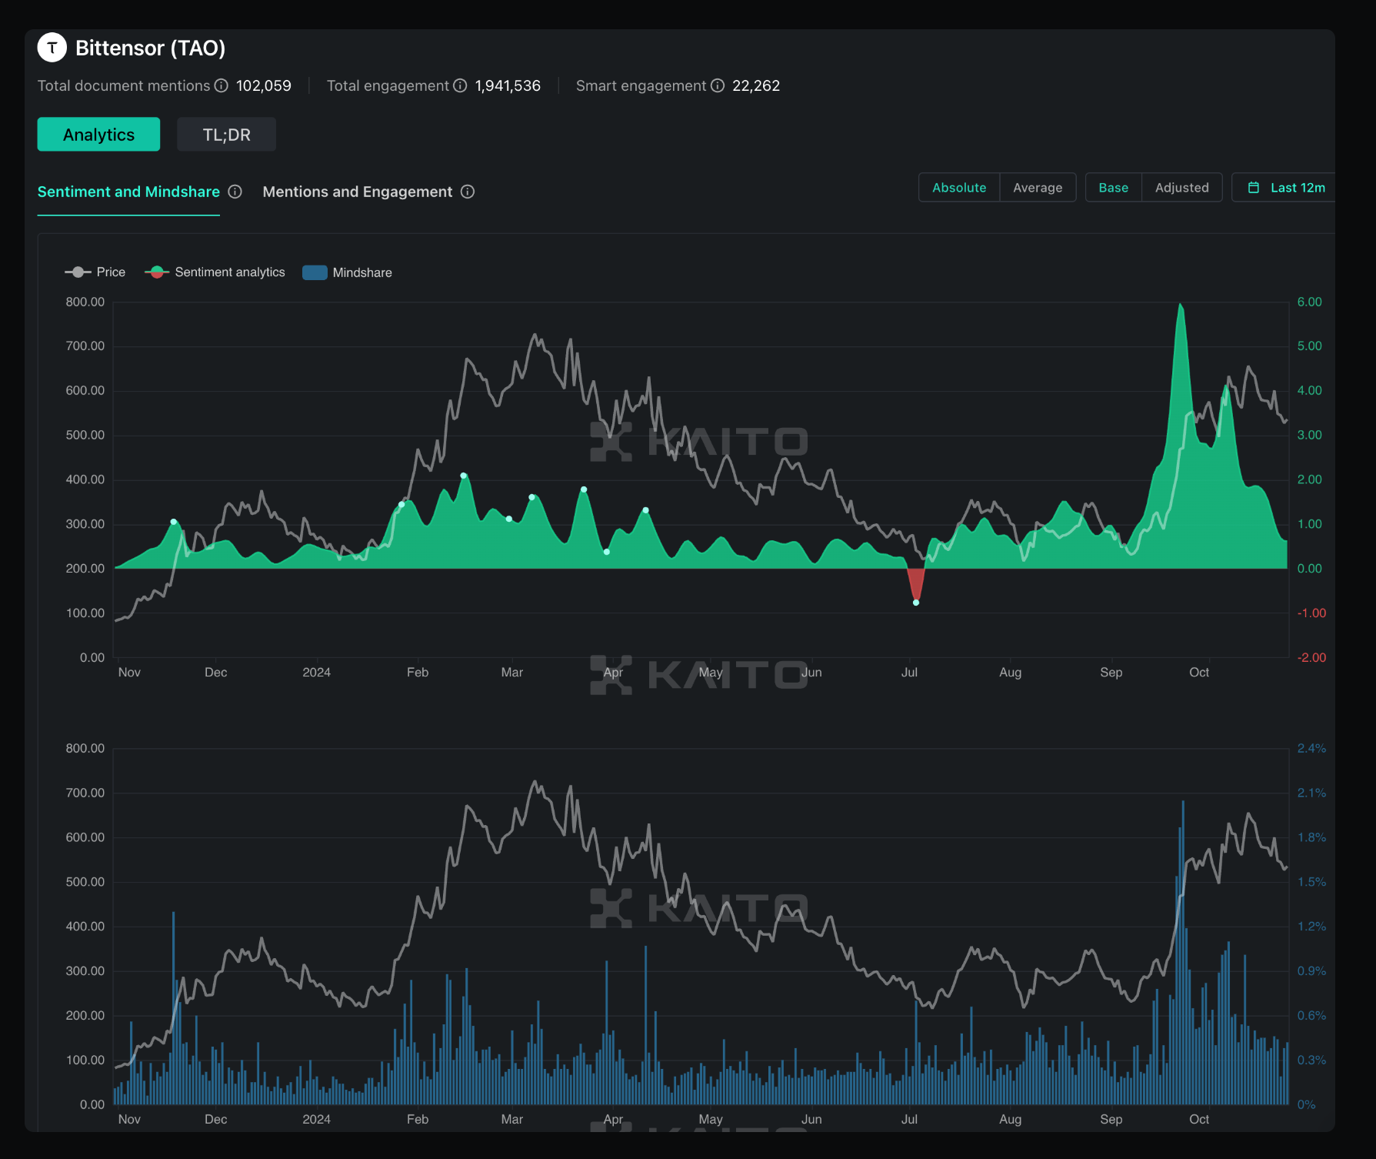Click the Total document mentions label
Viewport: 1376px width, 1159px height.
124,85
